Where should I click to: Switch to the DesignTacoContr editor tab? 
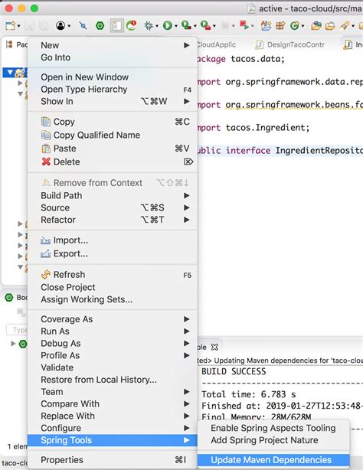pos(289,44)
